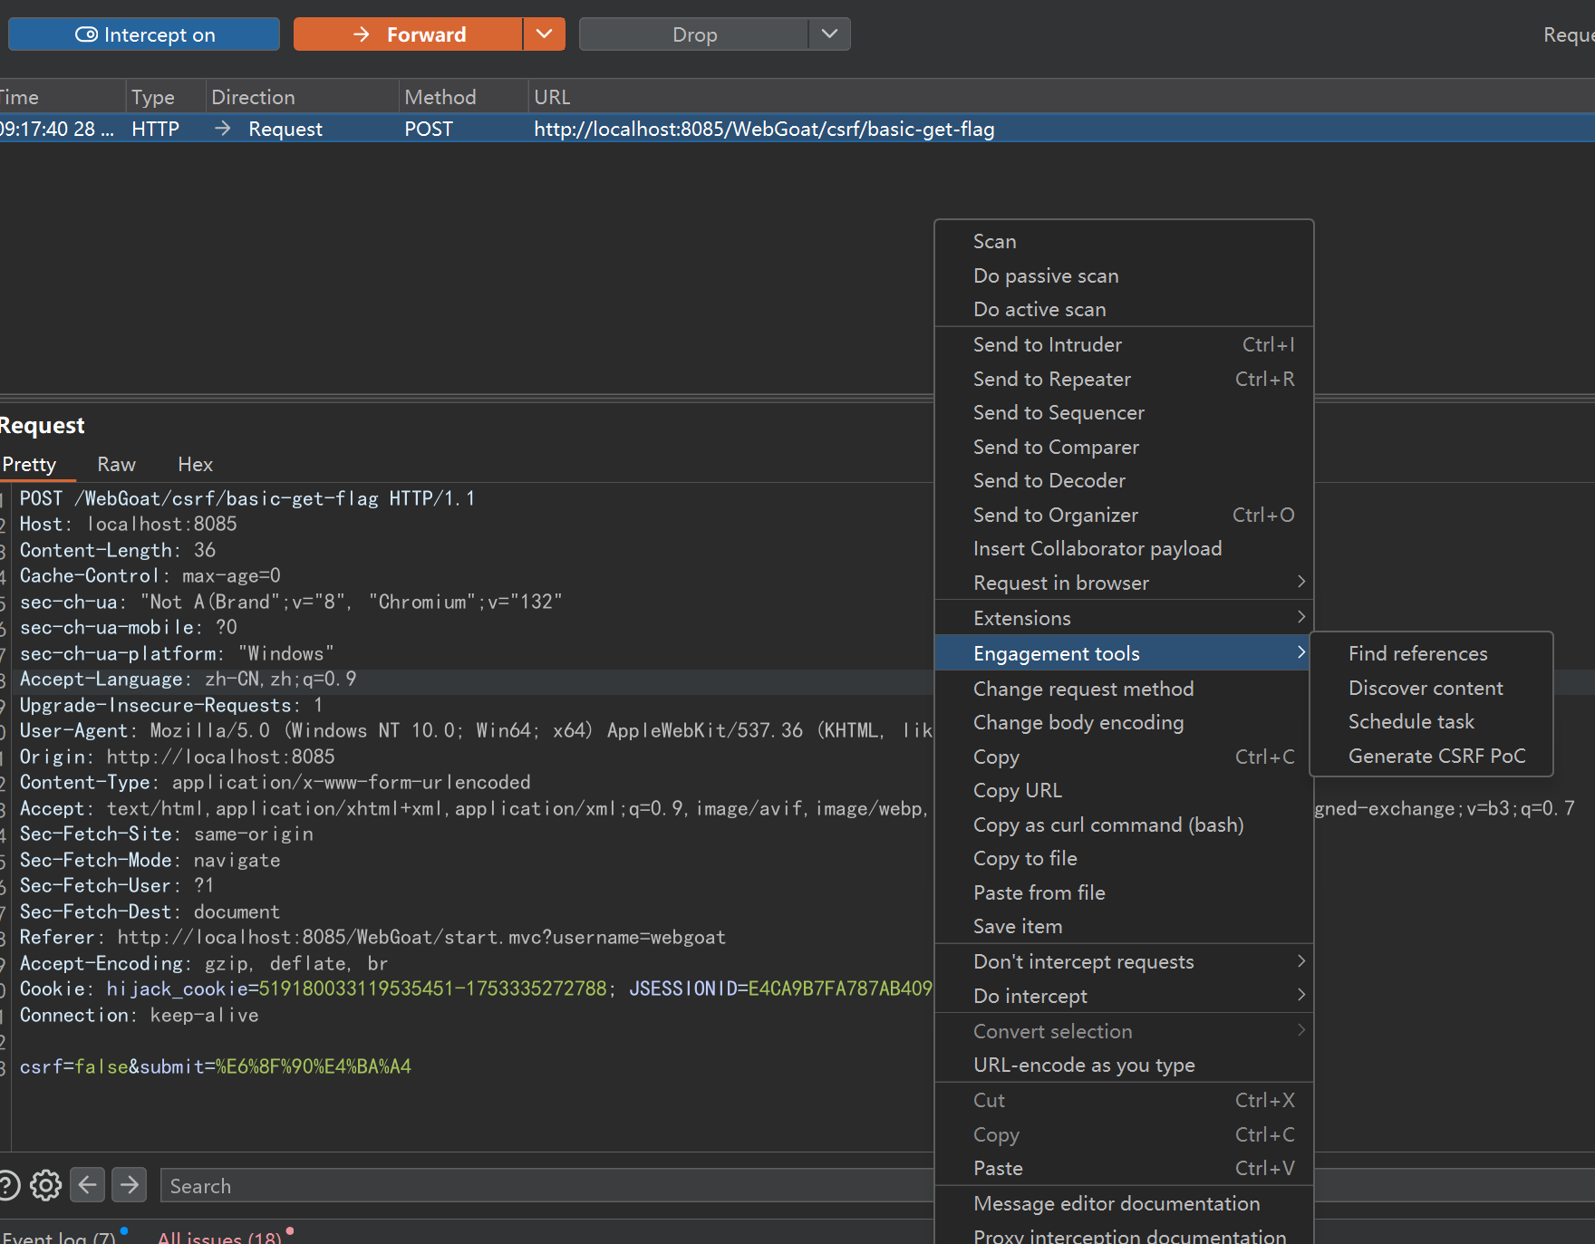The width and height of the screenshot is (1595, 1244).
Task: Choose Do active scan
Action: click(1124, 309)
